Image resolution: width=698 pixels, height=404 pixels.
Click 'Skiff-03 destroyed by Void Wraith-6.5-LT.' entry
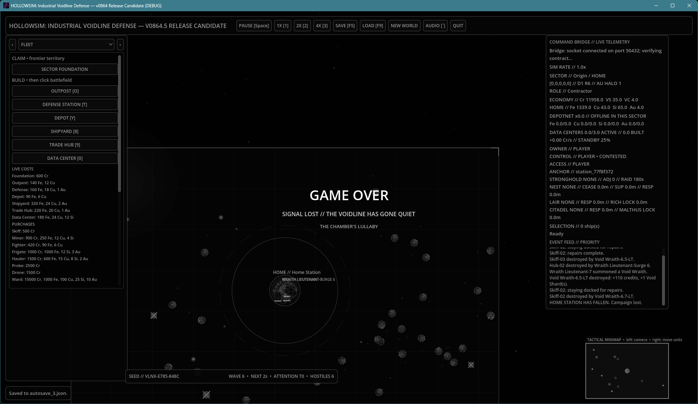pyautogui.click(x=592, y=259)
